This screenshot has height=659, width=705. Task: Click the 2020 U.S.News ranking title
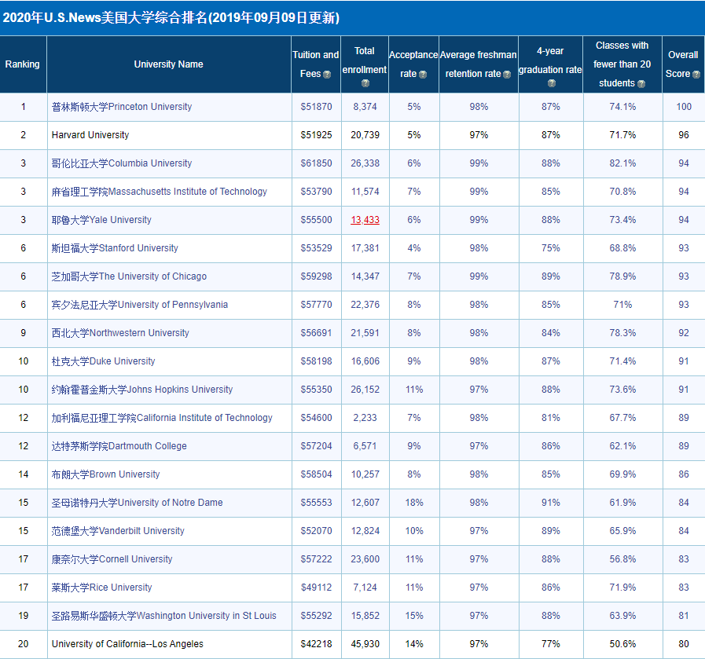click(171, 18)
